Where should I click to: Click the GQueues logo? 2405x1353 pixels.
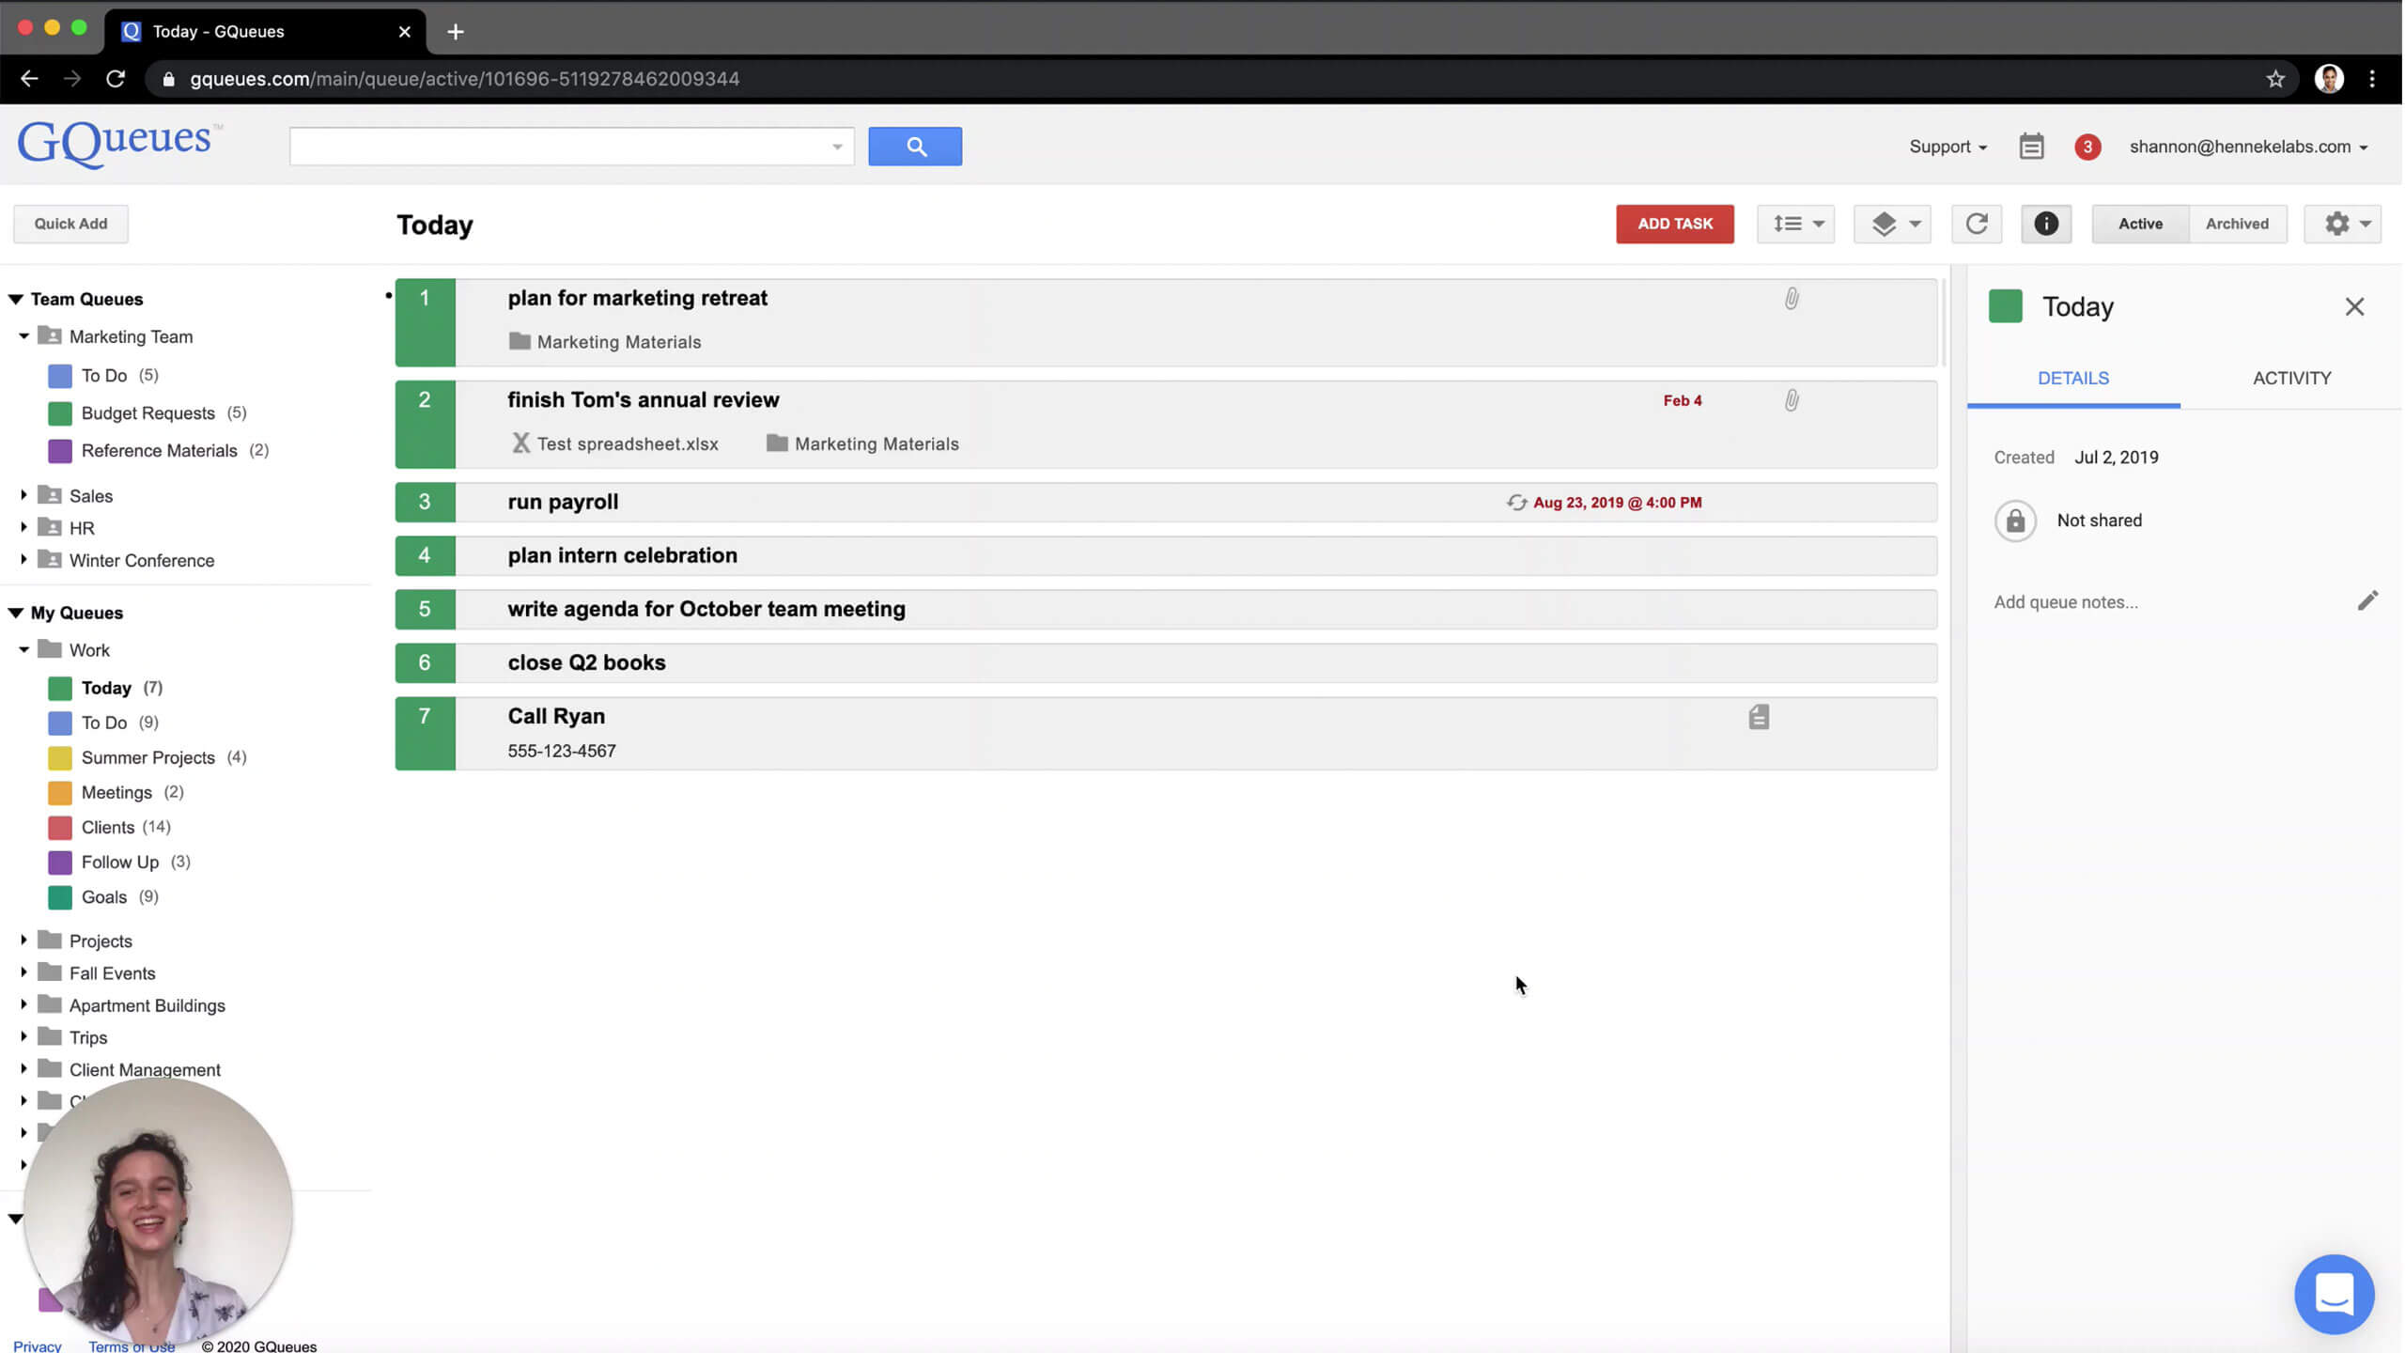(x=119, y=143)
